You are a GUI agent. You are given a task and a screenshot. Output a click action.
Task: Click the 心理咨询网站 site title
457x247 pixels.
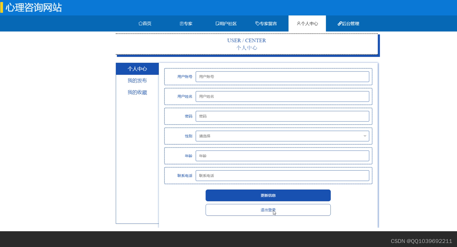click(34, 7)
